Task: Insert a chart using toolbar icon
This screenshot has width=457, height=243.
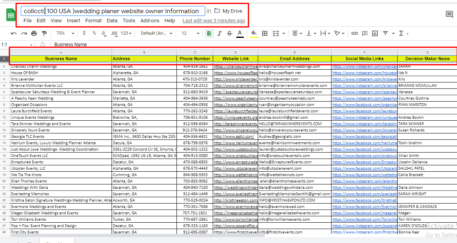Action: 375,33
